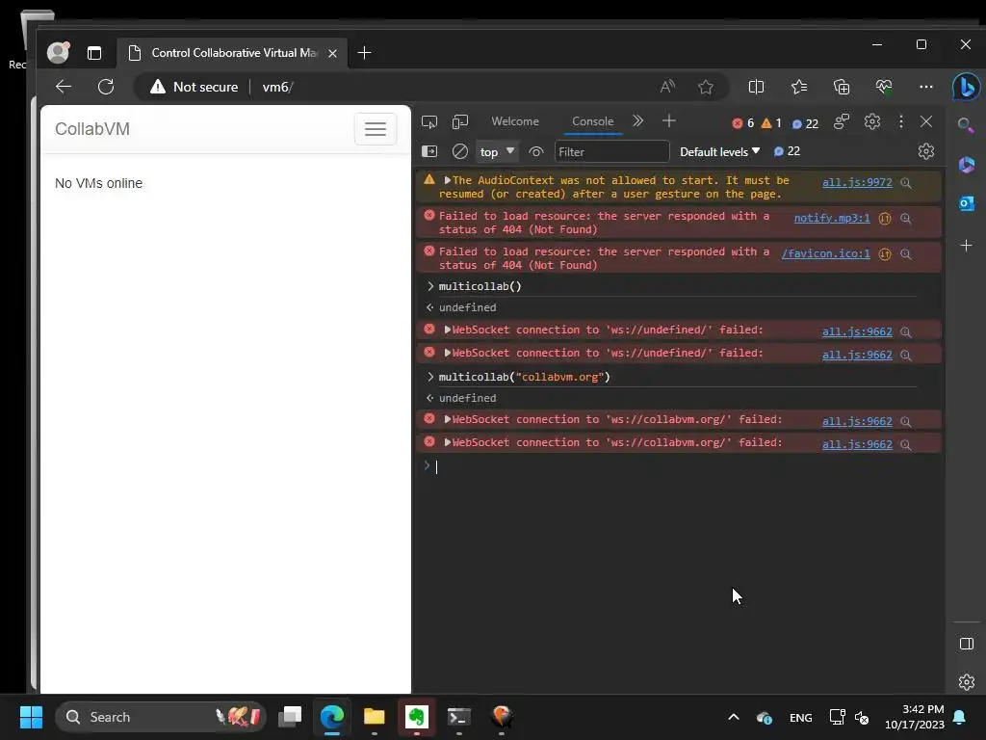Click the Not secure site info indicator
The width and height of the screenshot is (986, 740).
(x=194, y=87)
